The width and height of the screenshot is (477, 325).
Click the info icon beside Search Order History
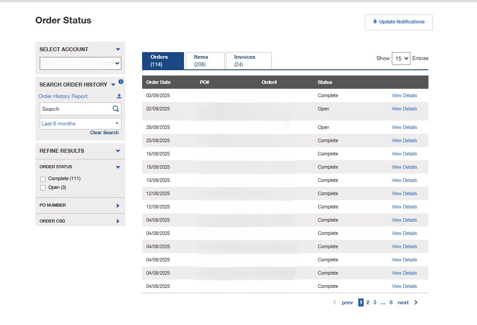point(121,81)
